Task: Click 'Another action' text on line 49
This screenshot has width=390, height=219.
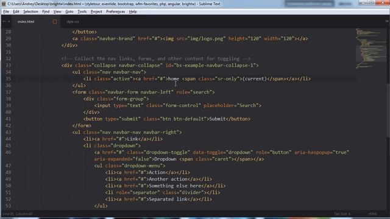Action: [x=168, y=179]
